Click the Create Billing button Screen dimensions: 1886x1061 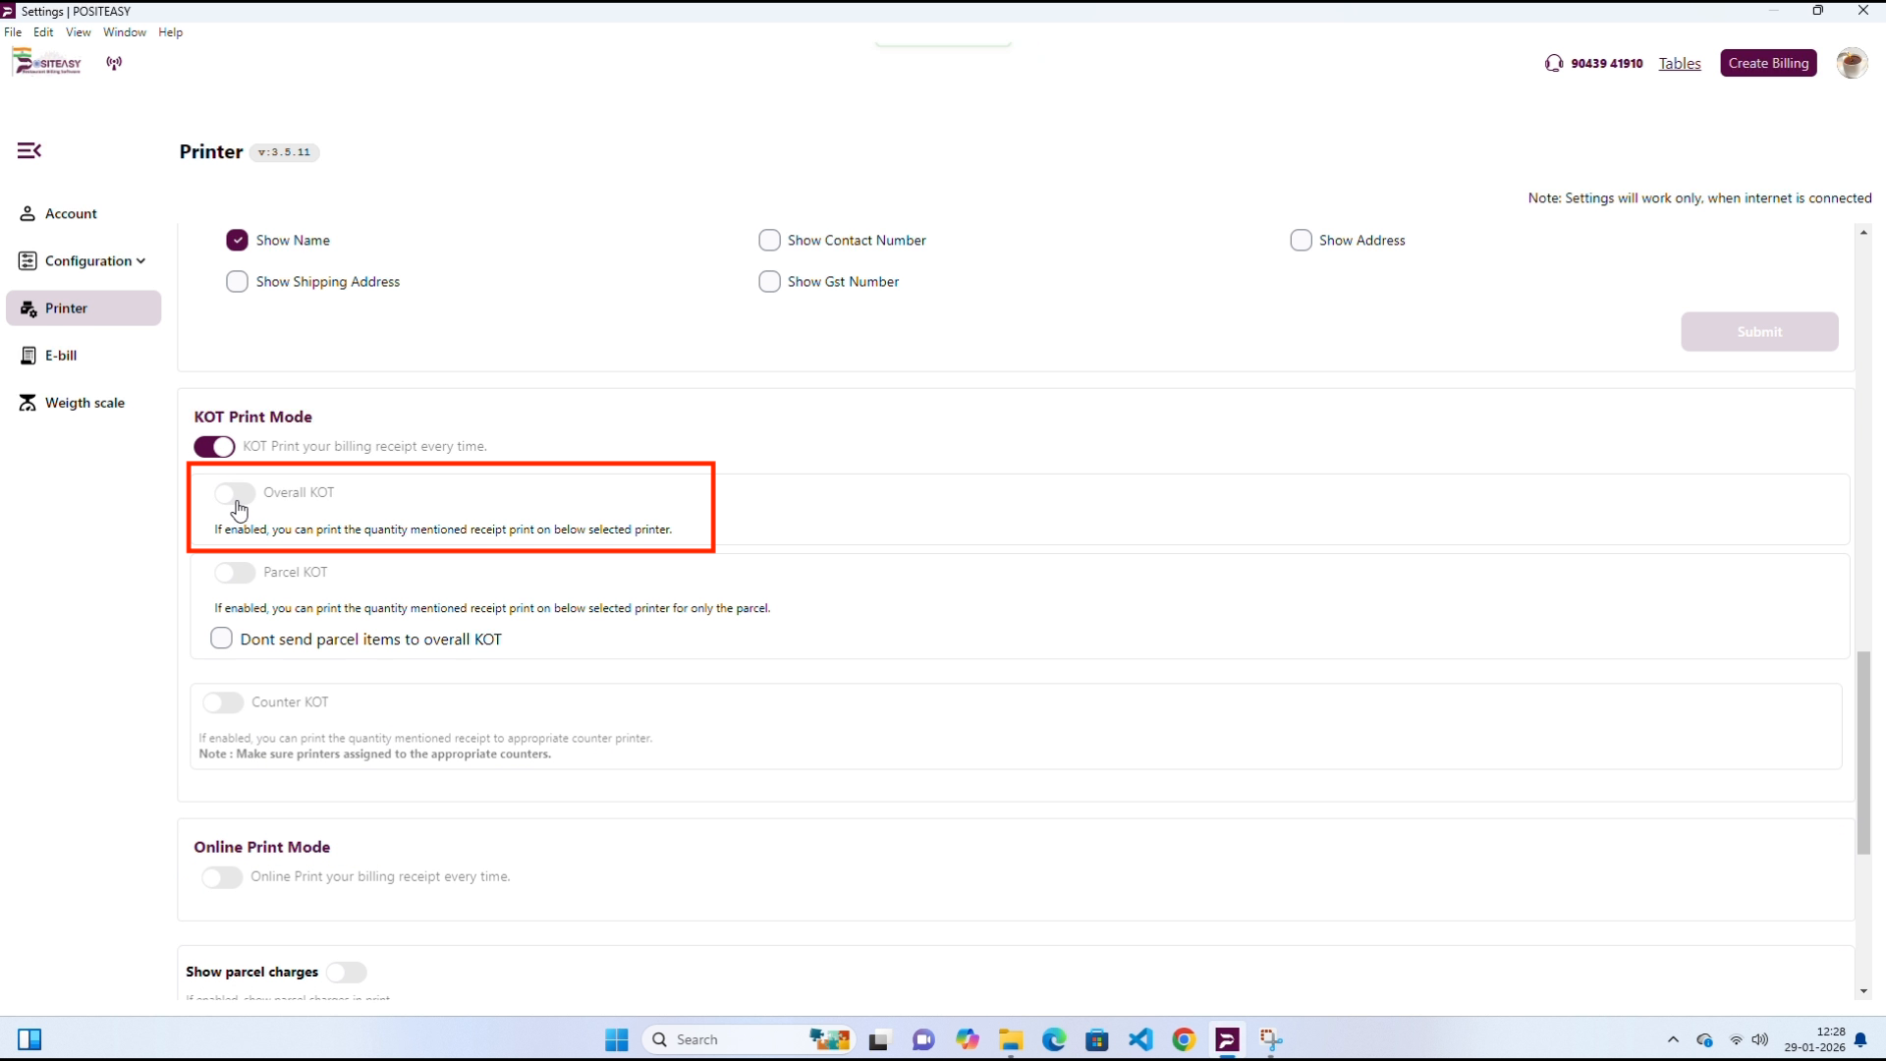coord(1767,64)
